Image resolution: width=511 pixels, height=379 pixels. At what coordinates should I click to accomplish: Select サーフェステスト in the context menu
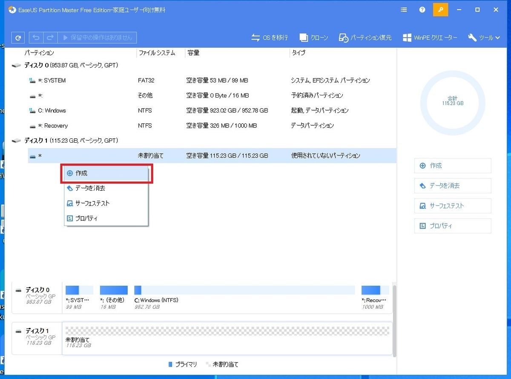tap(106, 203)
